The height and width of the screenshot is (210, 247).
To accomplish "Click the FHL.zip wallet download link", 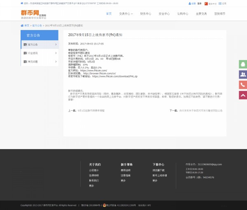I will (115, 76).
